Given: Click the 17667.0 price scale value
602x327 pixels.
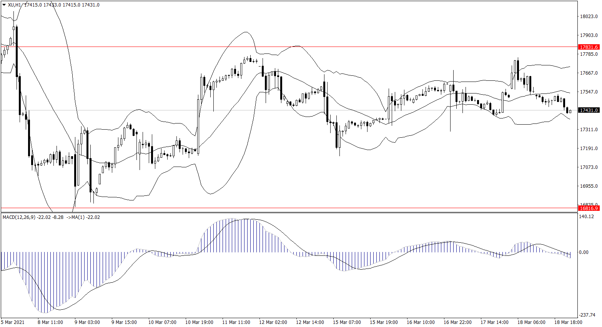Looking at the screenshot, I should tap(589, 73).
